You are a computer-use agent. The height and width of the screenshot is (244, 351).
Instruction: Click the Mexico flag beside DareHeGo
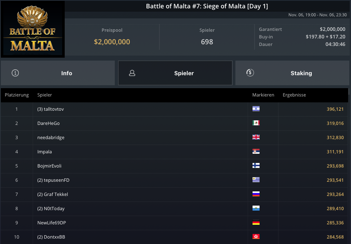click(256, 123)
